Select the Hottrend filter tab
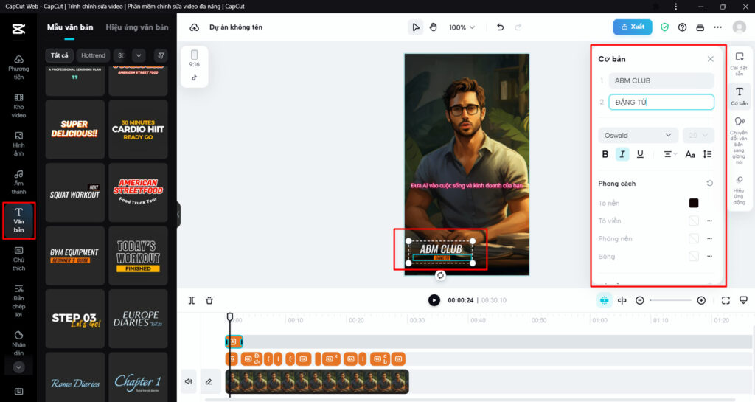Image resolution: width=755 pixels, height=402 pixels. tap(94, 55)
